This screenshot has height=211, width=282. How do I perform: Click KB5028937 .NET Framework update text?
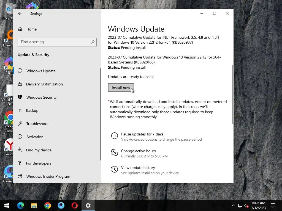[x=163, y=40]
